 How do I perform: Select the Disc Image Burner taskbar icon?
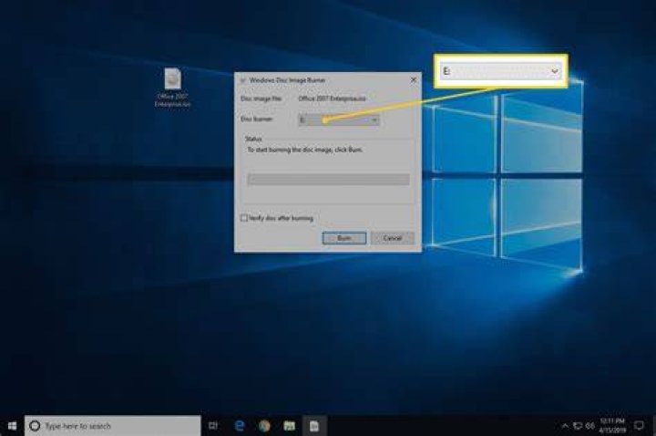tap(314, 426)
